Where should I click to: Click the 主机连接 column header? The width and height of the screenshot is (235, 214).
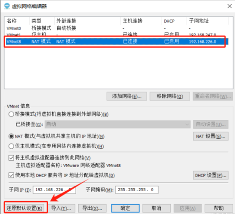133,21
